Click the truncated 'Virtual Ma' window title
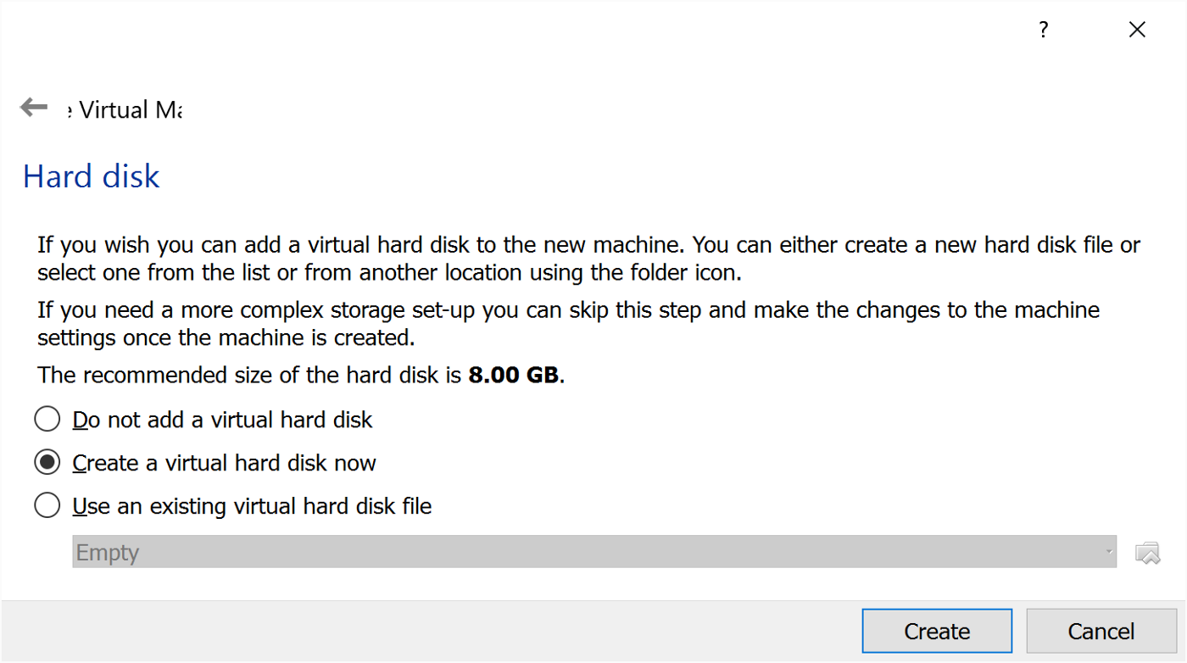 (x=125, y=109)
